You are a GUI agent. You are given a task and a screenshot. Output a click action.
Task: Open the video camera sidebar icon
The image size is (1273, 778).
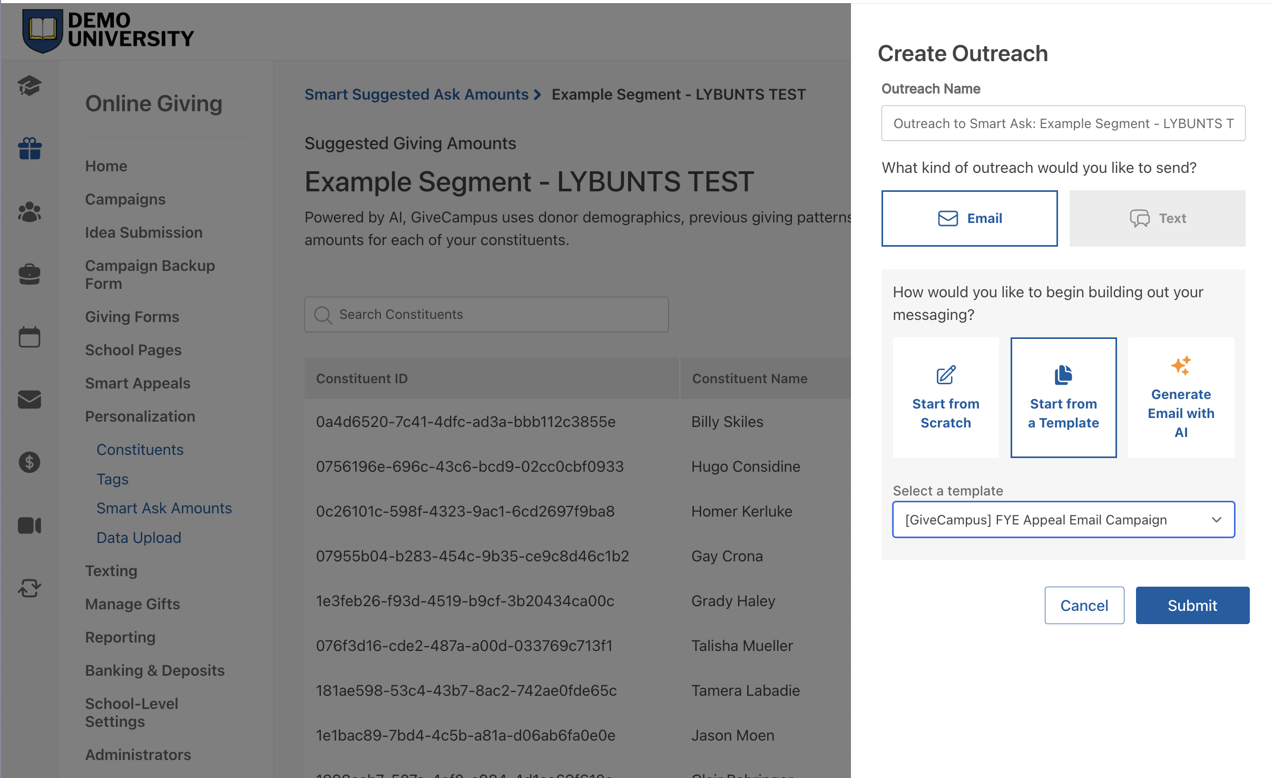pos(30,526)
